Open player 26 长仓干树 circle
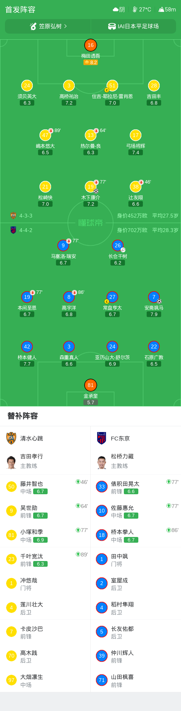 (x=118, y=245)
